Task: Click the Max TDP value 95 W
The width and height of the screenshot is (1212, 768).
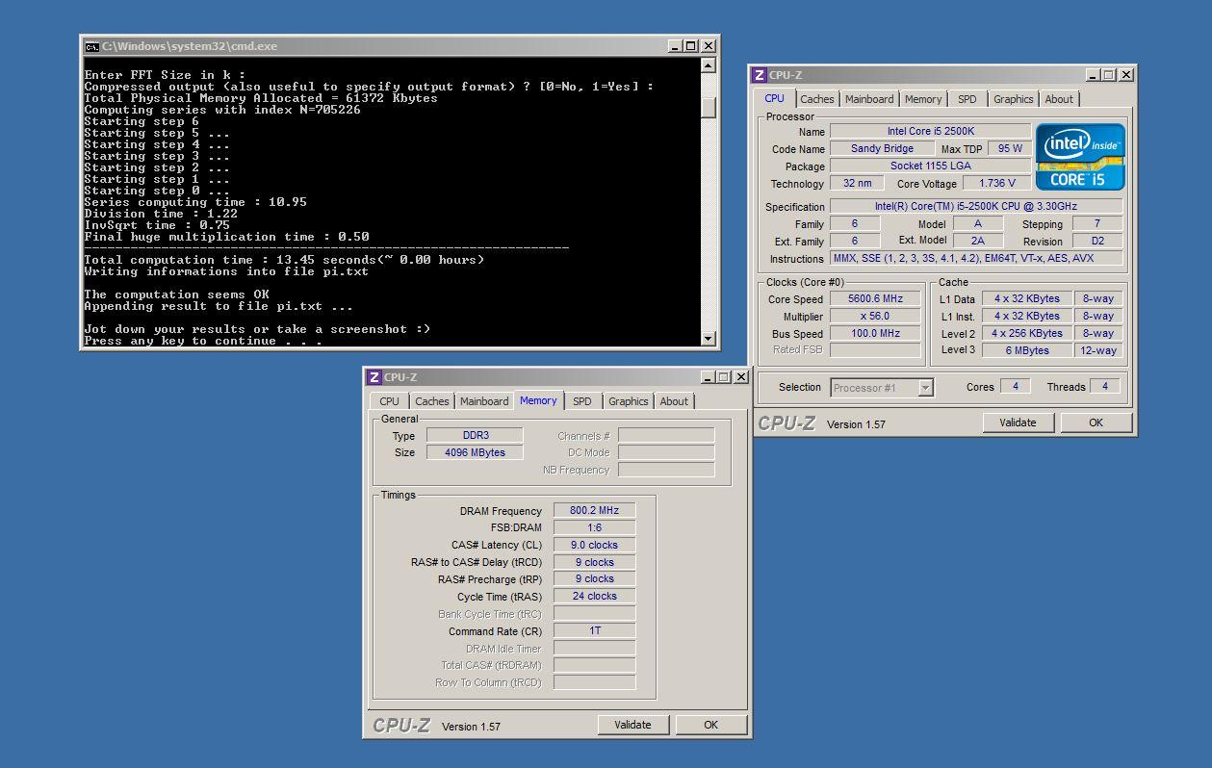Action: (x=1010, y=149)
